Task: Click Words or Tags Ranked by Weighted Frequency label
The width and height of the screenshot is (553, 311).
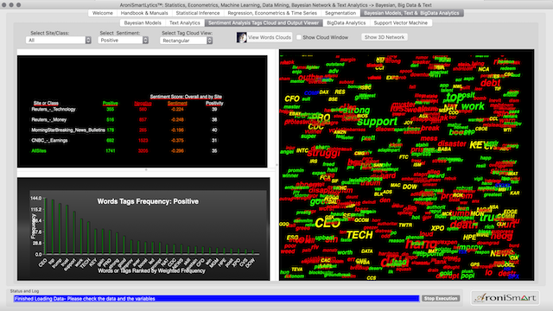Action: (151, 270)
